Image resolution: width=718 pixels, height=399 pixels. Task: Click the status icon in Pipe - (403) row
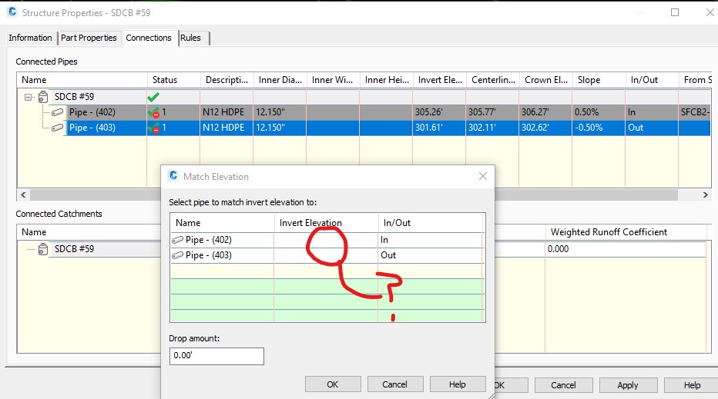tap(154, 128)
